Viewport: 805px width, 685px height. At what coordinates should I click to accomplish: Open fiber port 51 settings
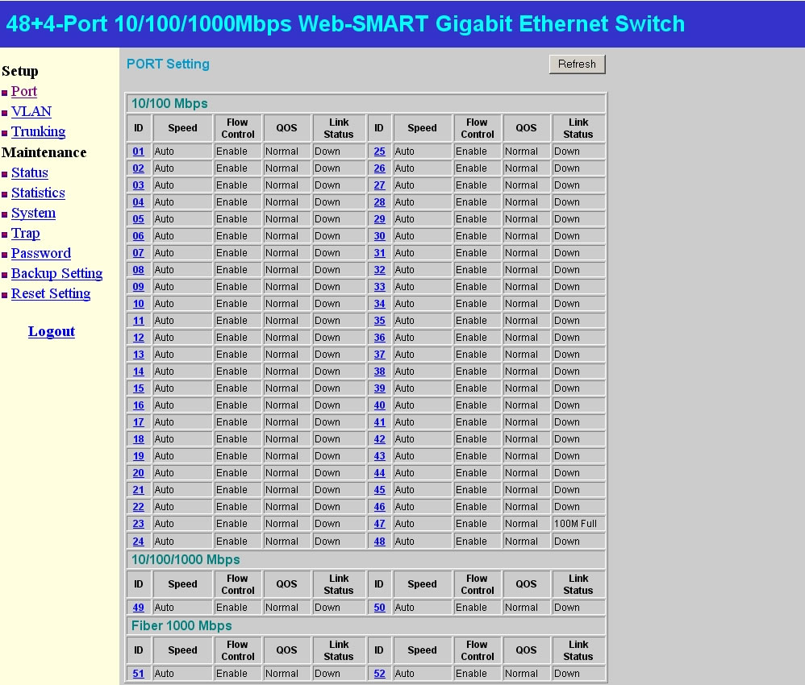tap(139, 674)
